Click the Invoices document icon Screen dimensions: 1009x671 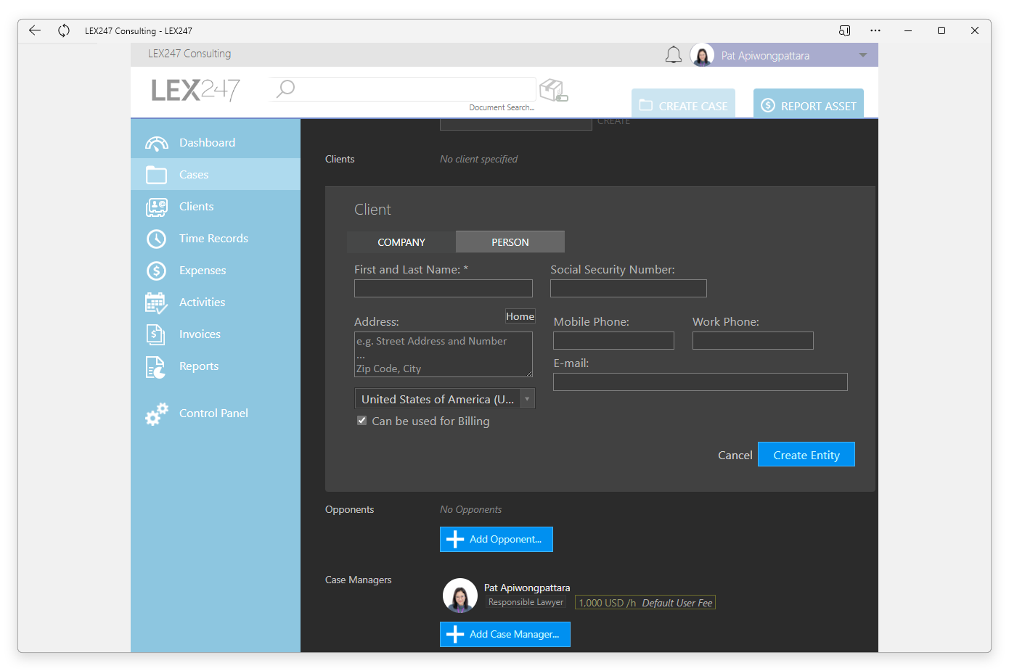pyautogui.click(x=156, y=334)
